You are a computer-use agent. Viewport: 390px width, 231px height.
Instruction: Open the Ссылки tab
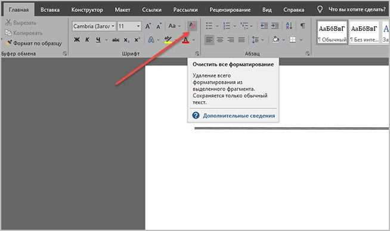(151, 10)
